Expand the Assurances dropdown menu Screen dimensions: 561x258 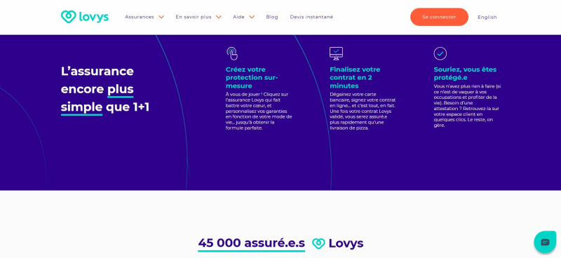coord(144,17)
